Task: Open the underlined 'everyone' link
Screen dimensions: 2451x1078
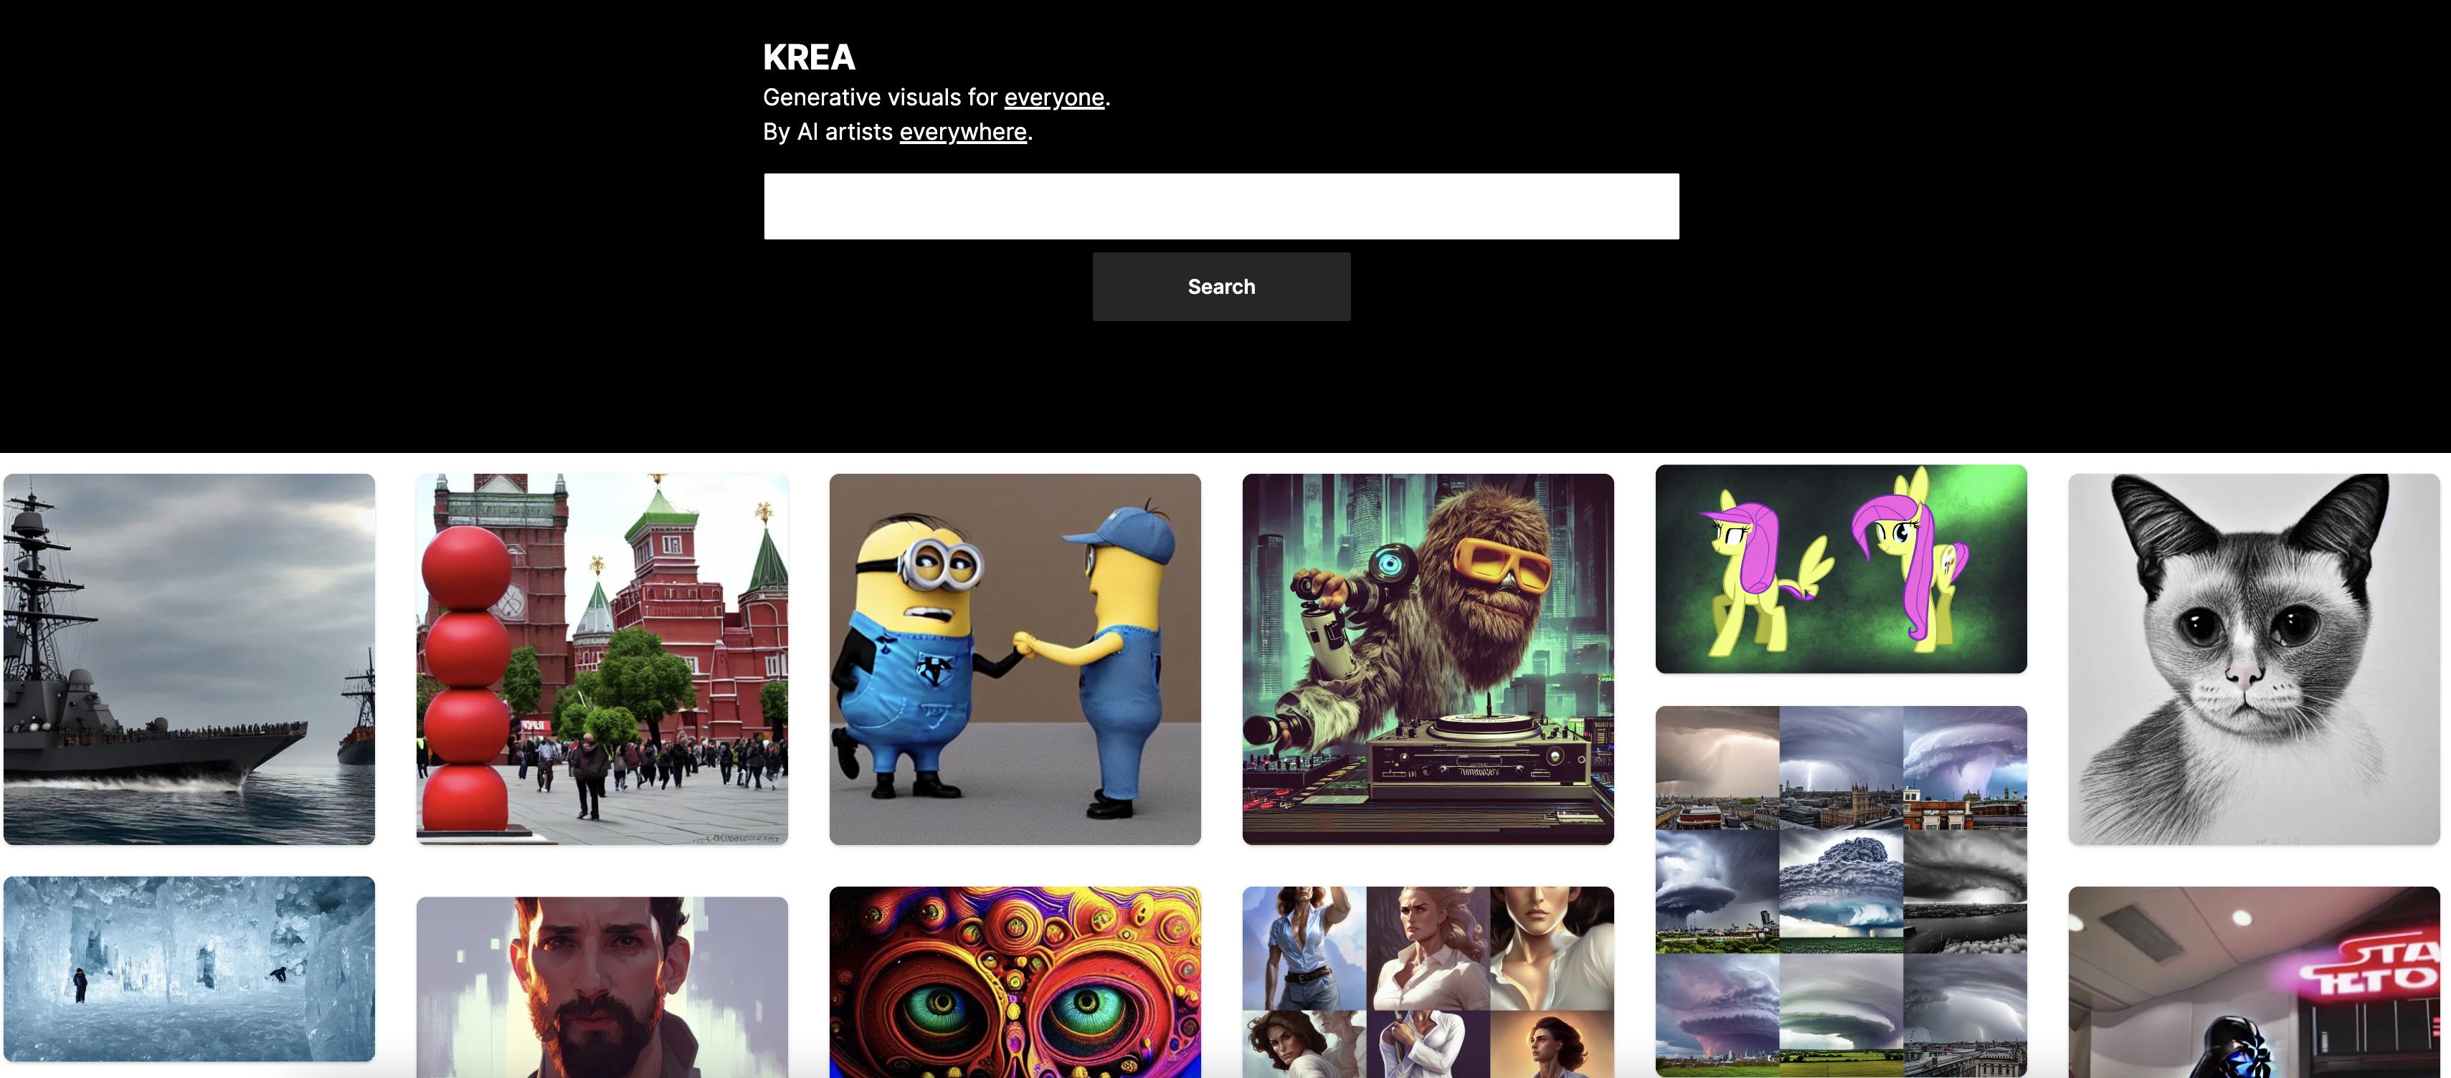Action: [x=1053, y=97]
